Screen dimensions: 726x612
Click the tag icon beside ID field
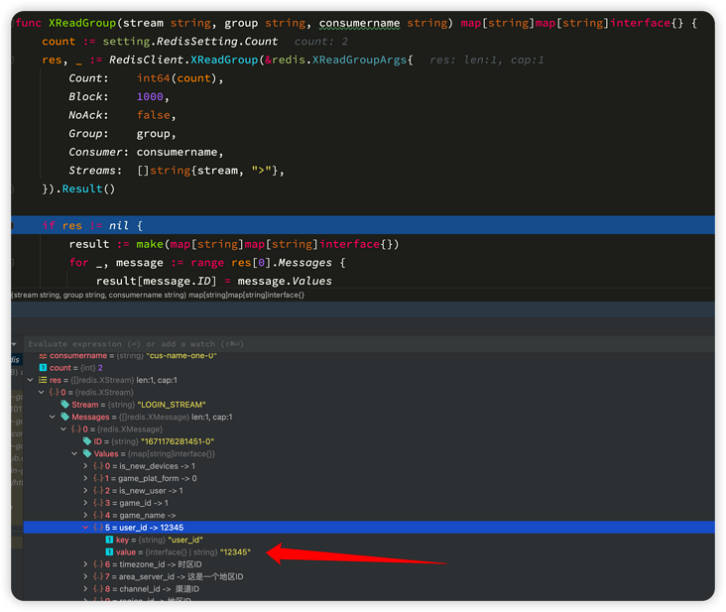point(87,441)
